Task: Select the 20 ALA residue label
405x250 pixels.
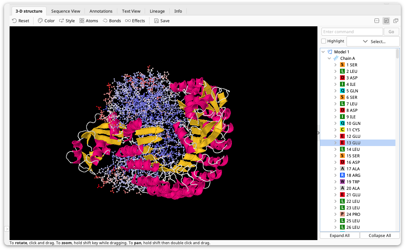Action: click(x=353, y=188)
